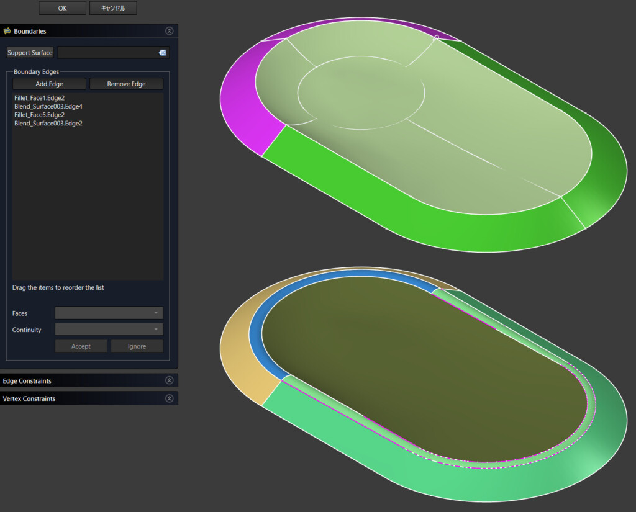Select Blend_Surface003.Edge4 in the boundary list
The image size is (636, 512).
(x=48, y=106)
